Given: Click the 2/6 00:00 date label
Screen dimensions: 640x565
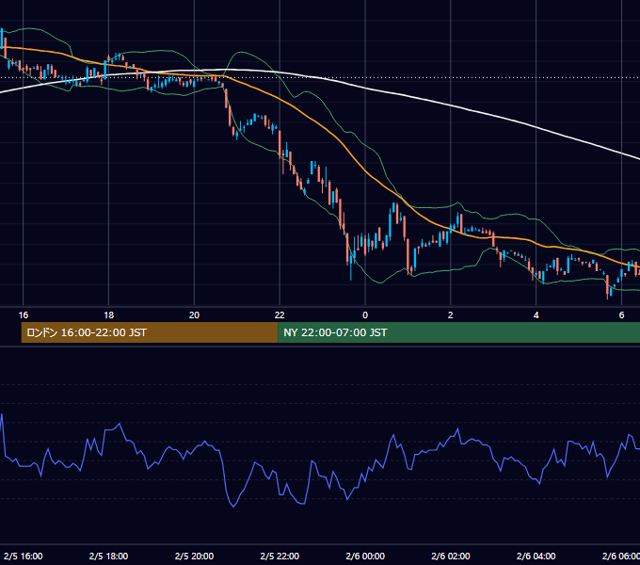Looking at the screenshot, I should pyautogui.click(x=365, y=556).
